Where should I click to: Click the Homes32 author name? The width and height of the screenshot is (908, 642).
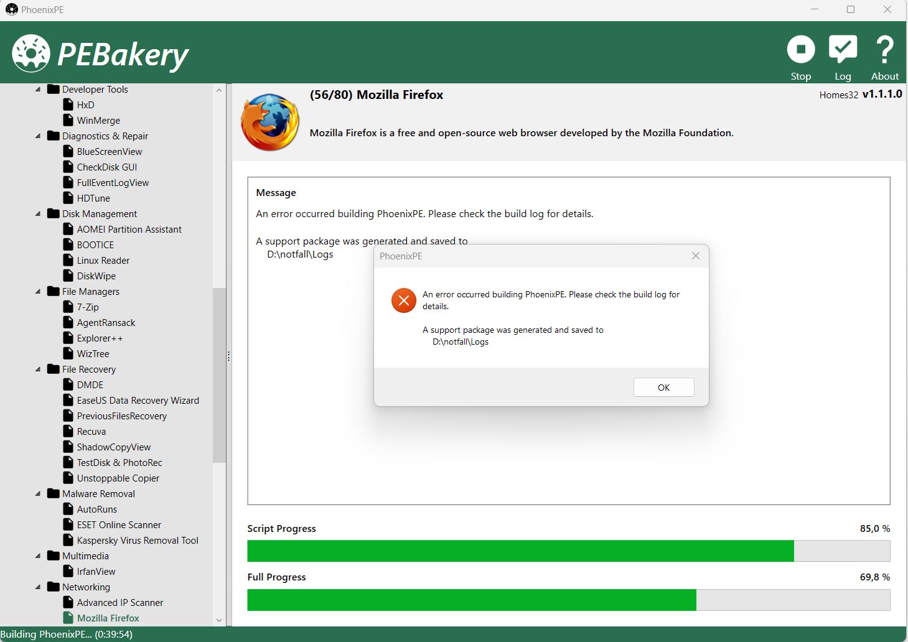(838, 95)
